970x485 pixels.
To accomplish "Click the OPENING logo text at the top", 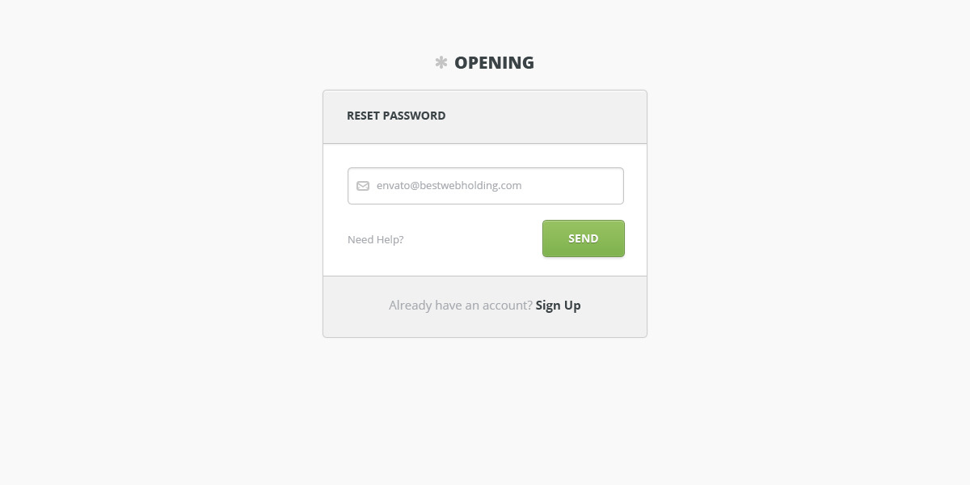I will click(x=494, y=62).
